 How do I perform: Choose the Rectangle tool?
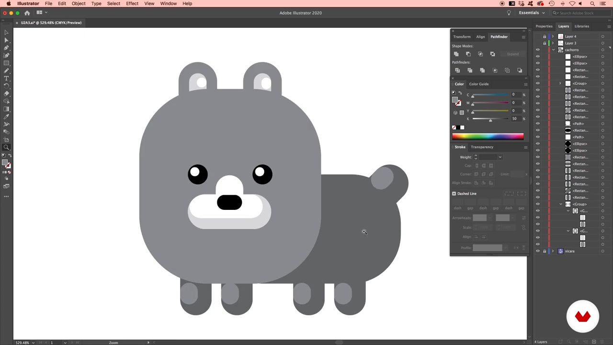coord(6,63)
